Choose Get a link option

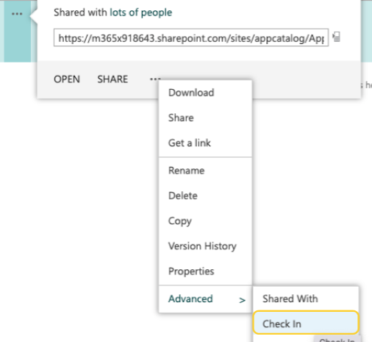click(190, 143)
